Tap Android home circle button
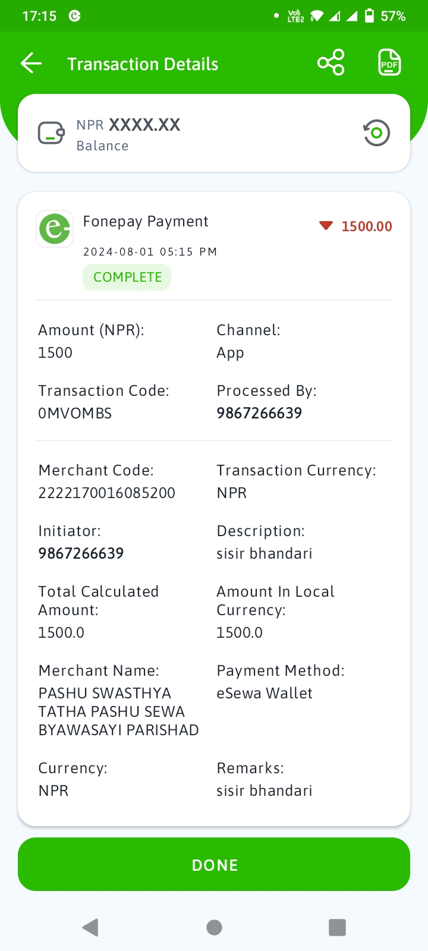 (214, 927)
